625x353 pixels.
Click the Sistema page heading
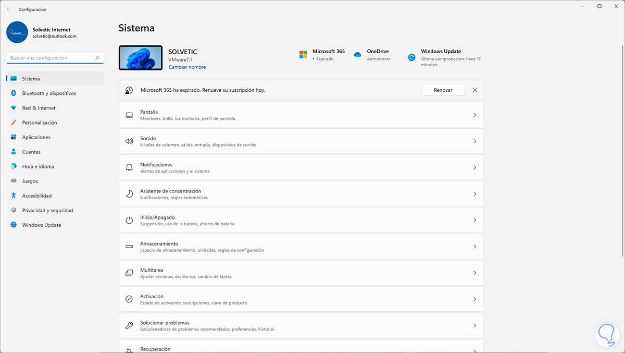(136, 28)
